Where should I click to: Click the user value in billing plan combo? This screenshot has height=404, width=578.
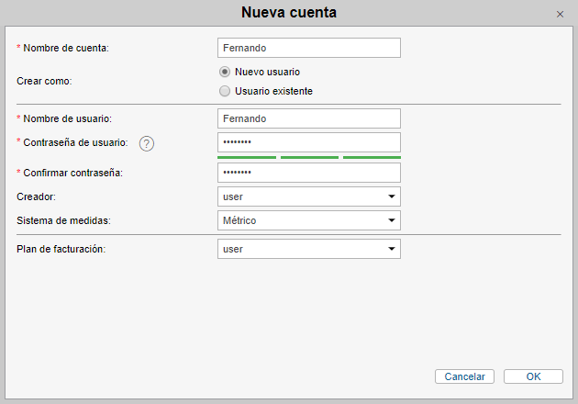coord(233,250)
